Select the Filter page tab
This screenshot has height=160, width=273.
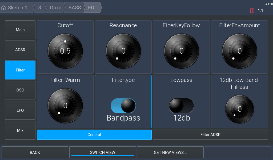coord(20,70)
